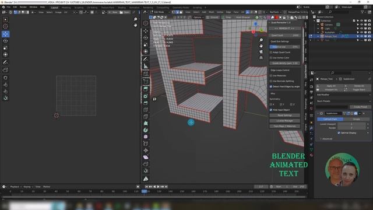Select the Loop Cut tool

(146, 110)
